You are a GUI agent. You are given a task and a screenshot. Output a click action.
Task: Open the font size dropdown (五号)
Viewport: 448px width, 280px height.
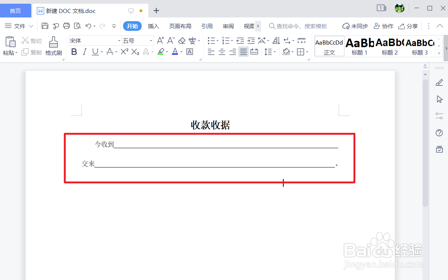tap(151, 41)
